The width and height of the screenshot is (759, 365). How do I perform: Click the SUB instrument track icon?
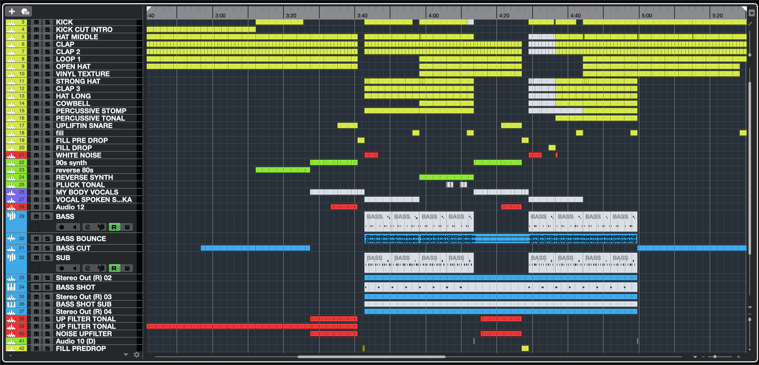11,258
